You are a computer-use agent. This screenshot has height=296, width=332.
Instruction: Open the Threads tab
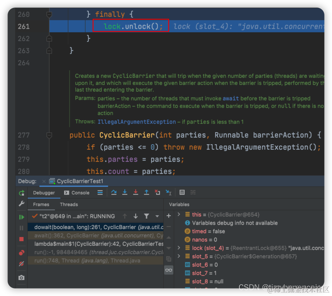69,204
